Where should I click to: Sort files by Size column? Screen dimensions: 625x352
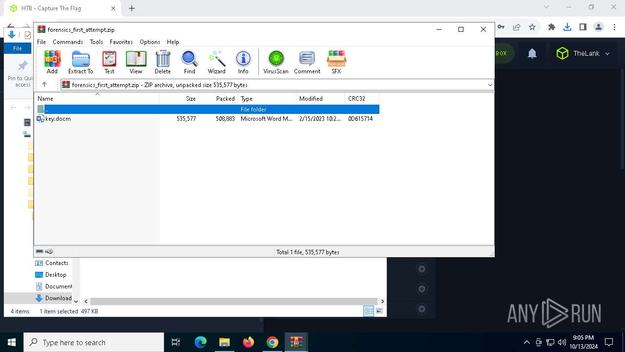pyautogui.click(x=179, y=99)
